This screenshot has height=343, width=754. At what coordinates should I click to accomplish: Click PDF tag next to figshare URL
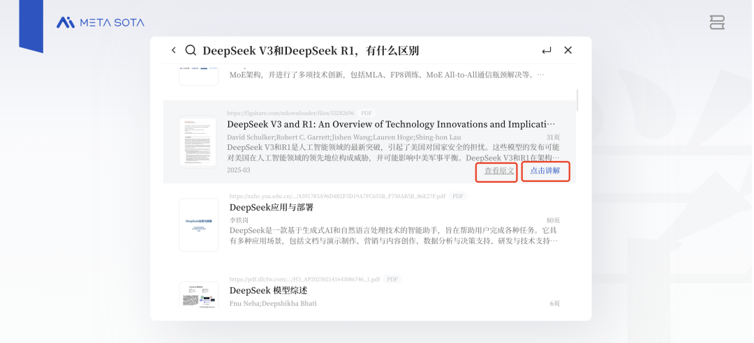pos(367,114)
